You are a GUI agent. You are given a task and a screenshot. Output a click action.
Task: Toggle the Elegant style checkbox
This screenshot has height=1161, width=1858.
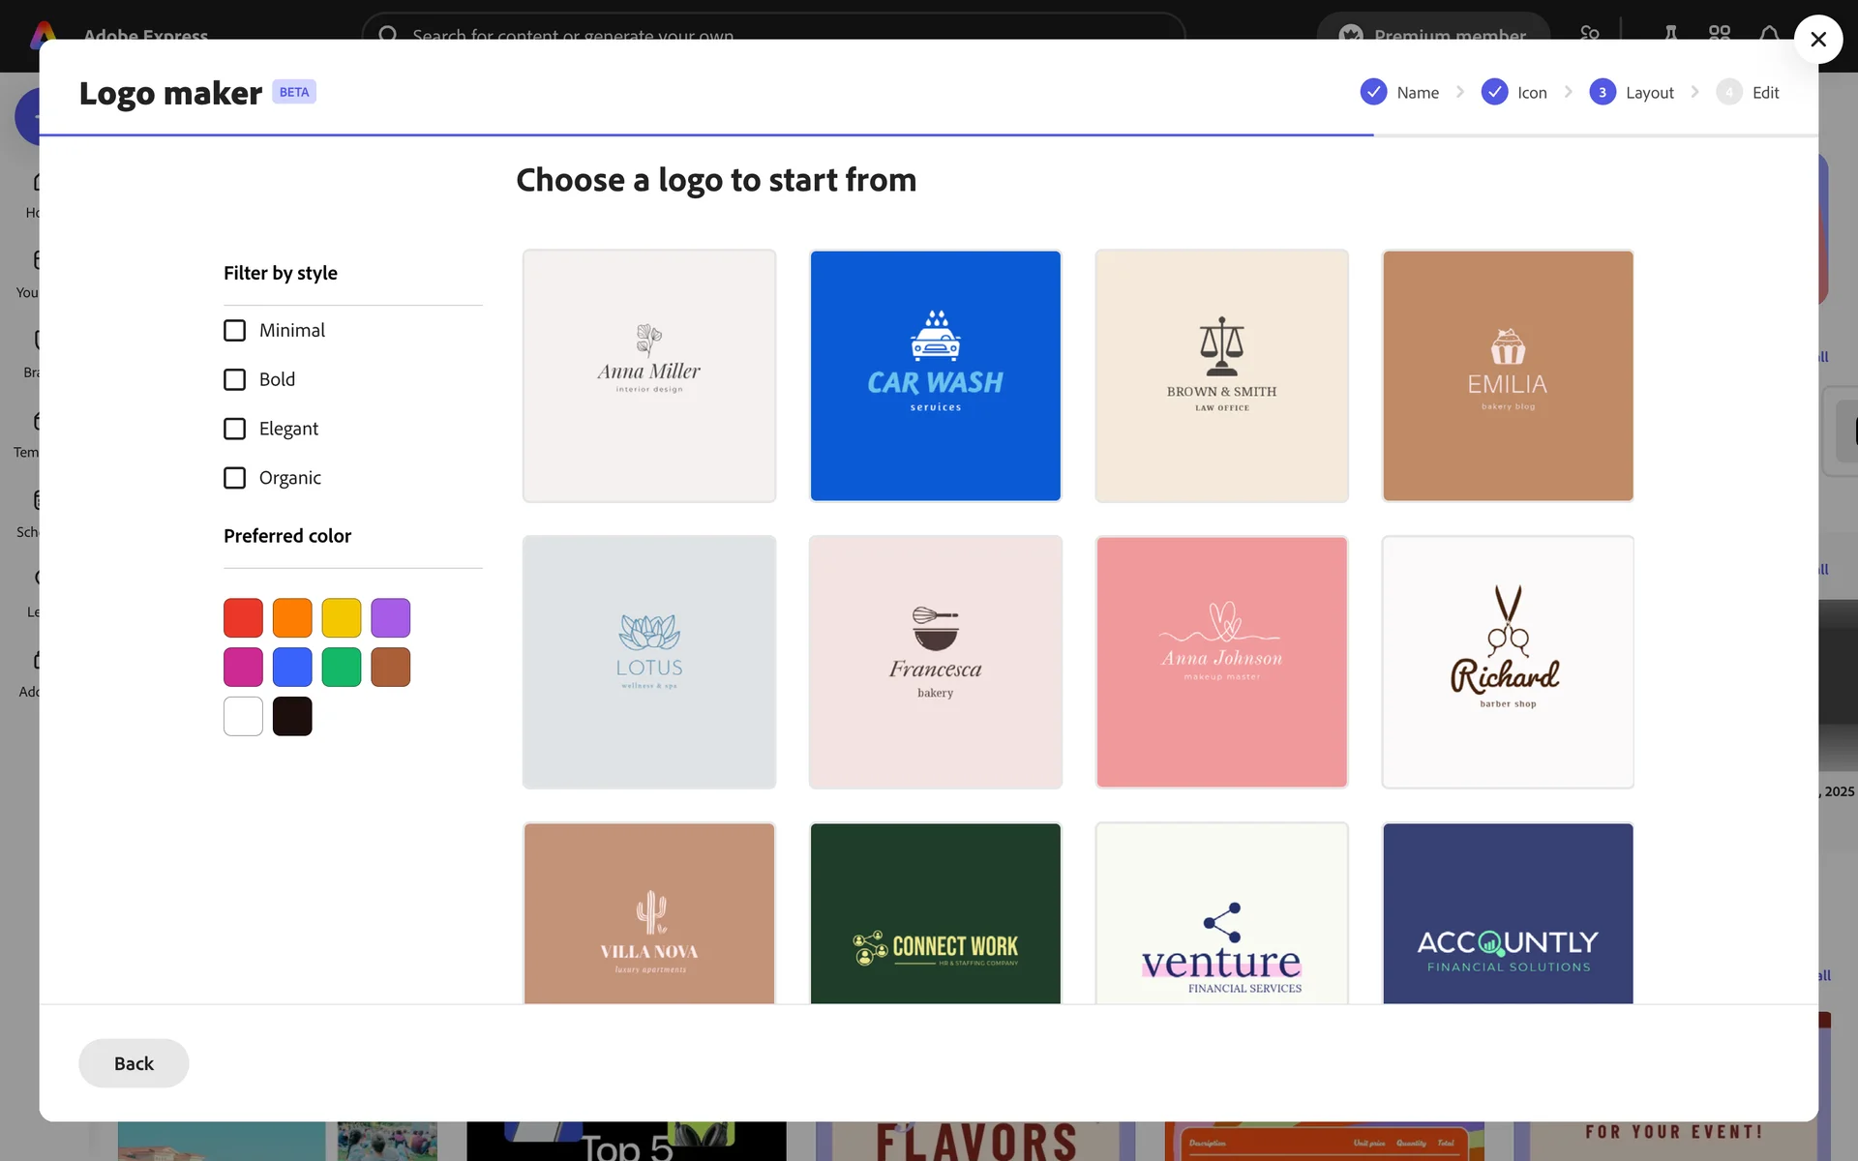[234, 429]
